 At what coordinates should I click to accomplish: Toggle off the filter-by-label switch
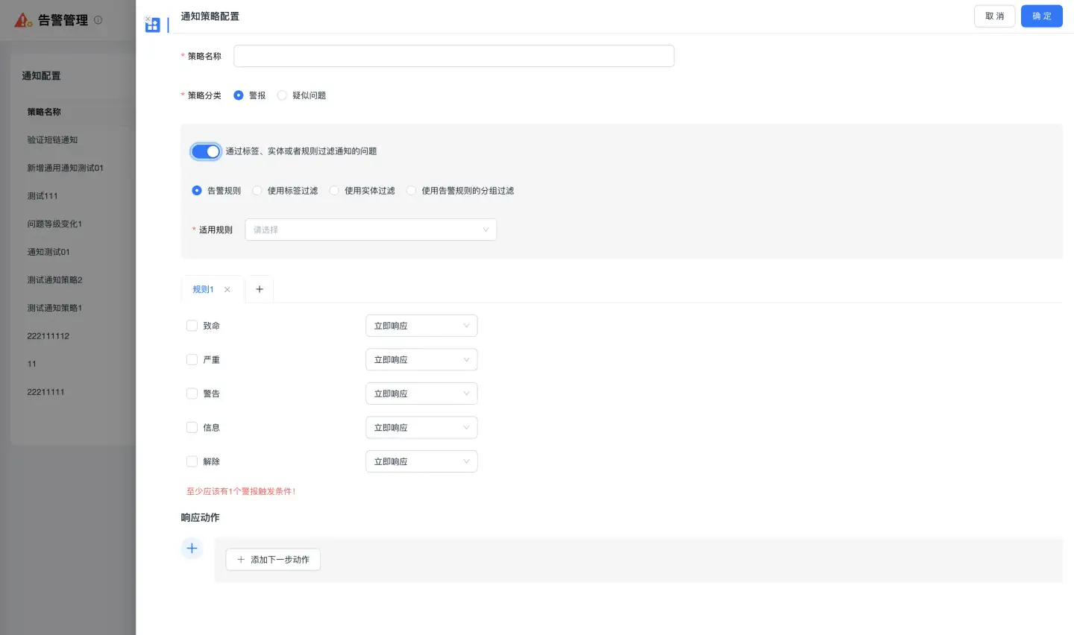[x=206, y=151]
